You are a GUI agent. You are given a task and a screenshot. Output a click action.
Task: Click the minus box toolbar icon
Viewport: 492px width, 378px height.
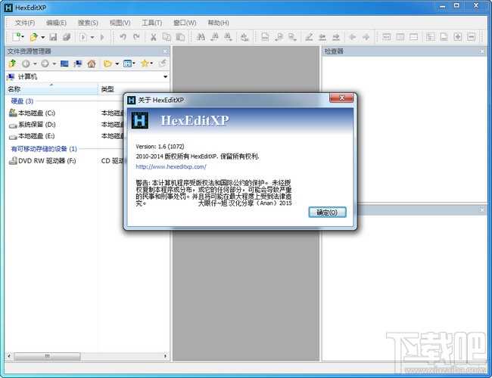472,37
